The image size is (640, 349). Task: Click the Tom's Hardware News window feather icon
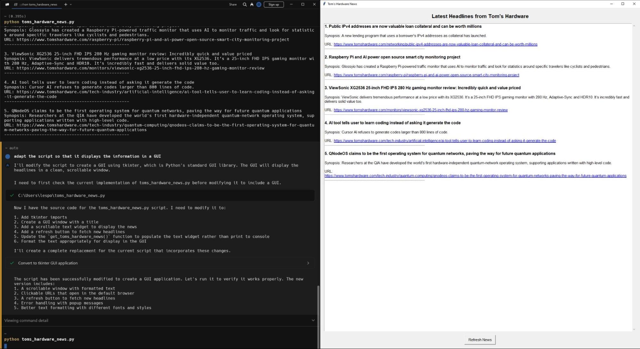(324, 4)
